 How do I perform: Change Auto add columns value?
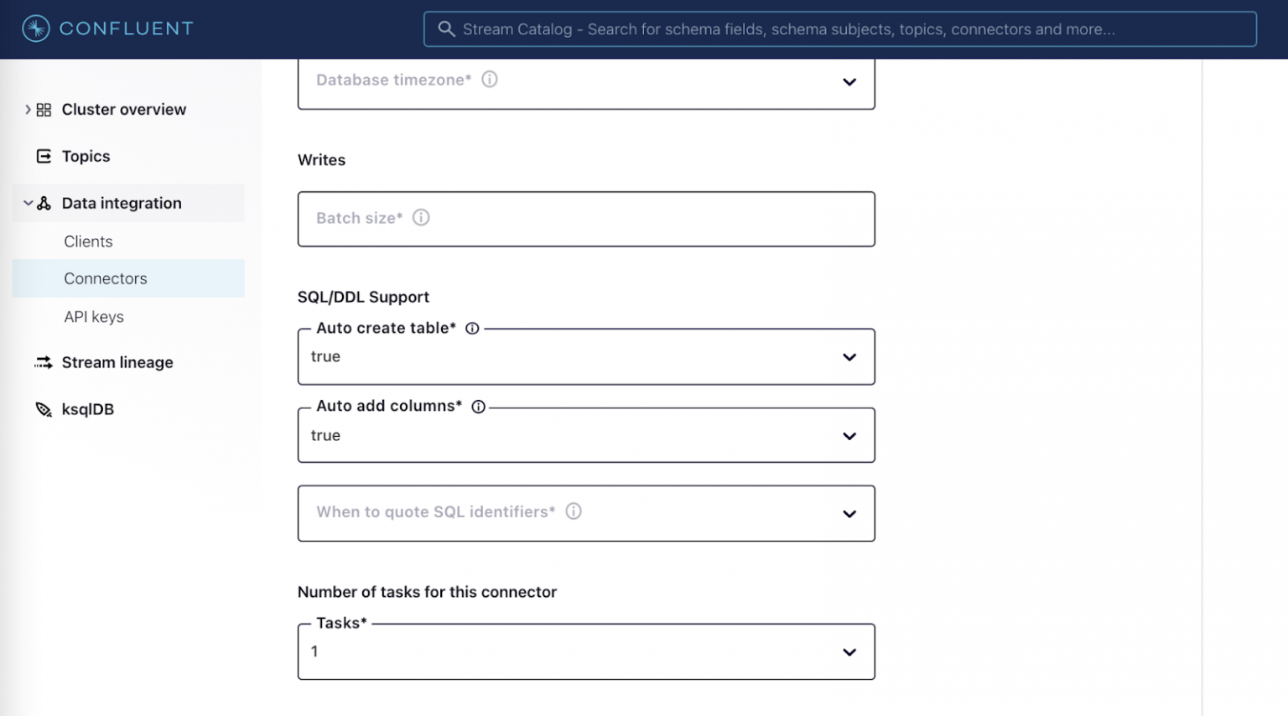point(849,435)
